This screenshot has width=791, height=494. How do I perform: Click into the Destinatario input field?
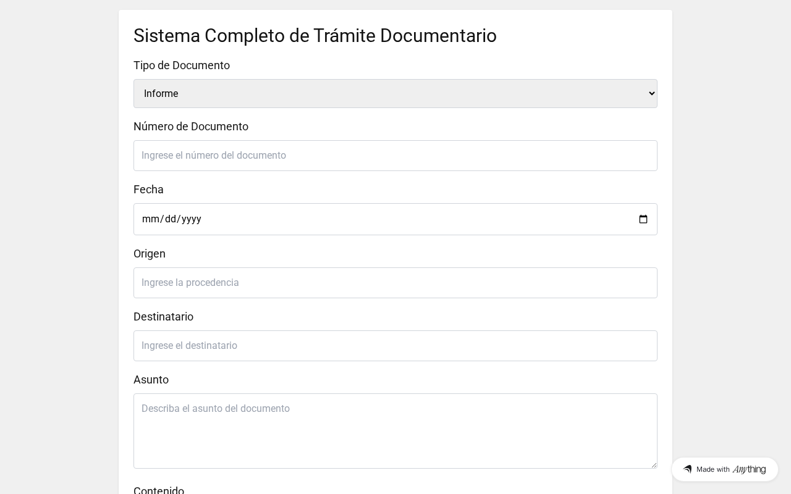click(395, 346)
